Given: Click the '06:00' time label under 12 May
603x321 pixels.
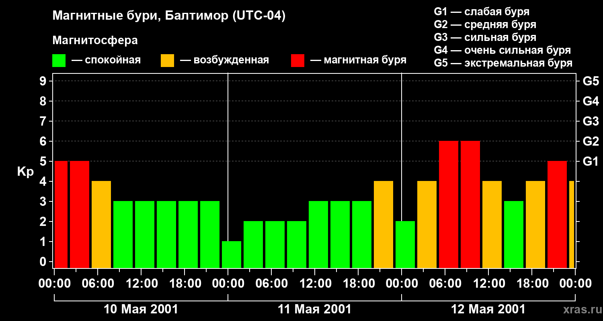Looking at the screenshot, I should pyautogui.click(x=445, y=284).
